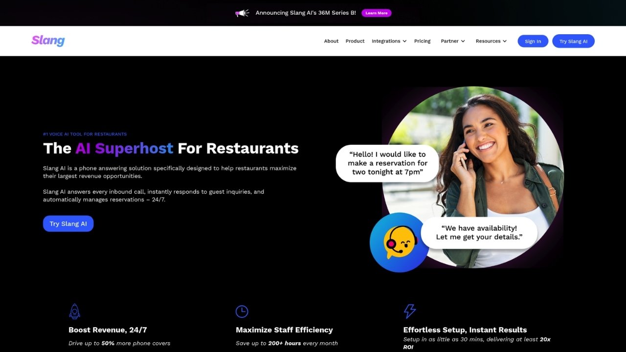Click the headset chatbot mascot icon
This screenshot has width=626, height=352.
click(399, 242)
